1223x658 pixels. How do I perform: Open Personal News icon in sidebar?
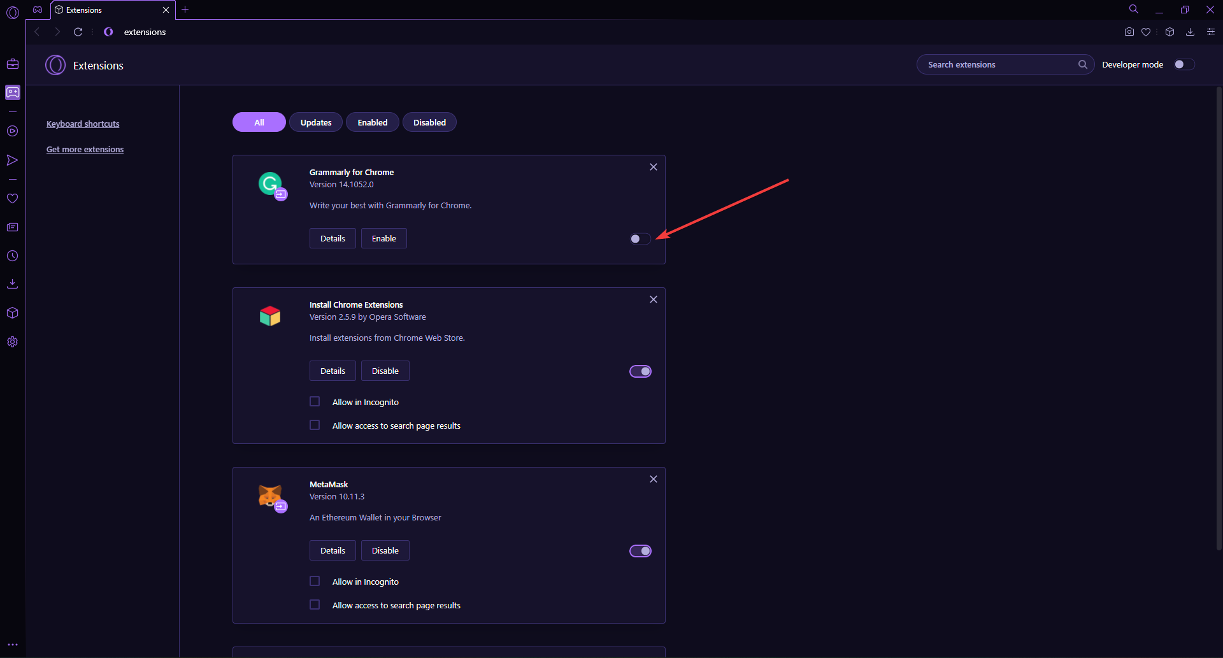pyautogui.click(x=13, y=227)
